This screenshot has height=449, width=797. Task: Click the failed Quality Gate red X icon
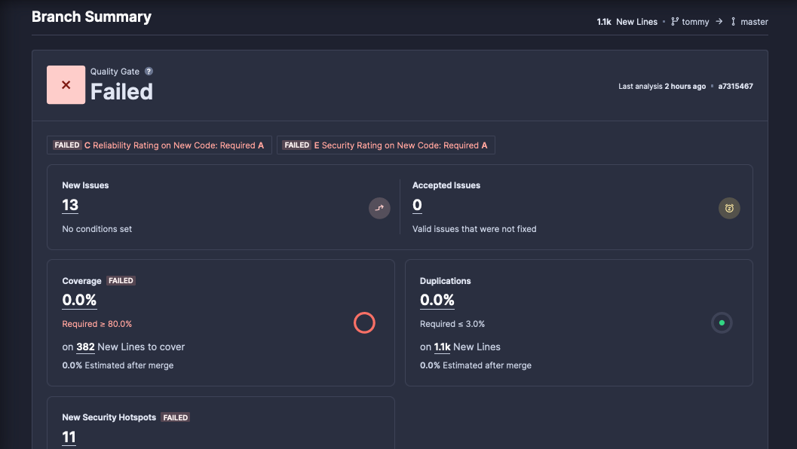point(66,84)
